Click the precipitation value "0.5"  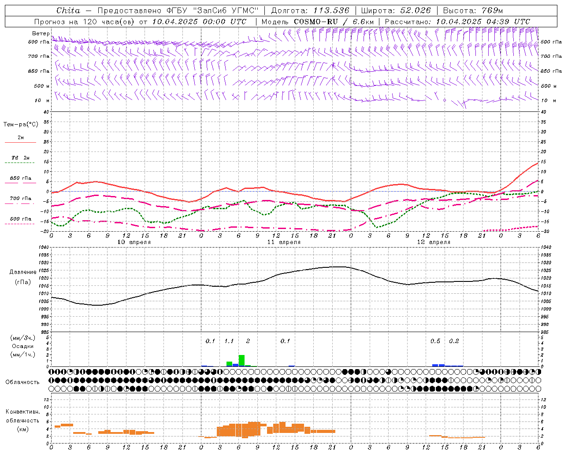(435, 341)
